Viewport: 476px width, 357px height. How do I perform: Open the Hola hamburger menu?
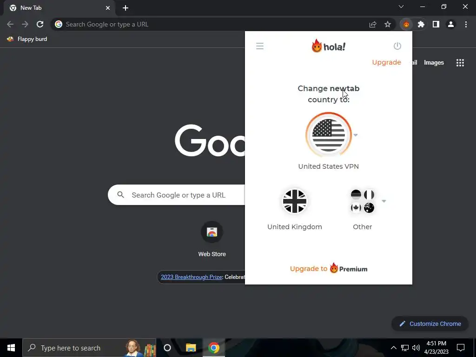point(260,46)
